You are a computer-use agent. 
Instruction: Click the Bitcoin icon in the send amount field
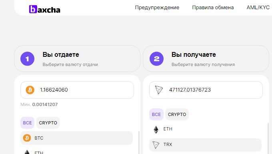point(30,90)
